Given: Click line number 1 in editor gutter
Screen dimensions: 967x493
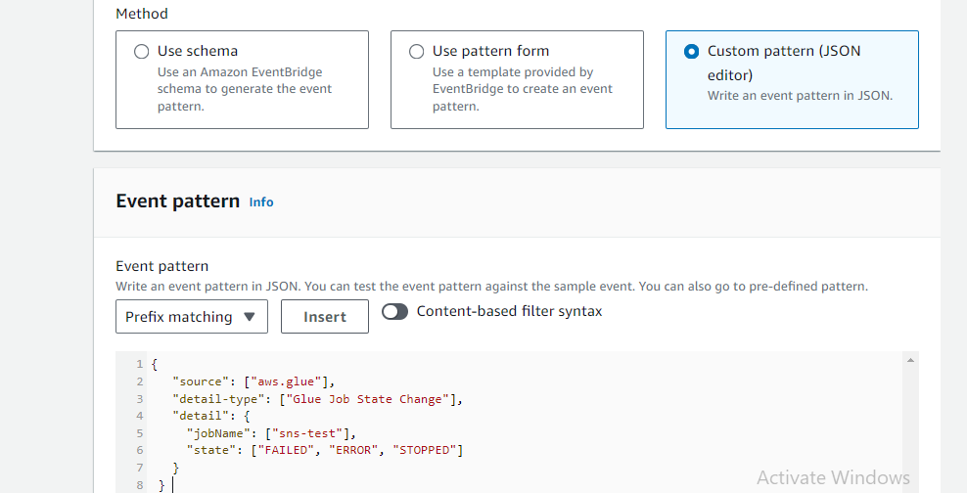Looking at the screenshot, I should 140,365.
